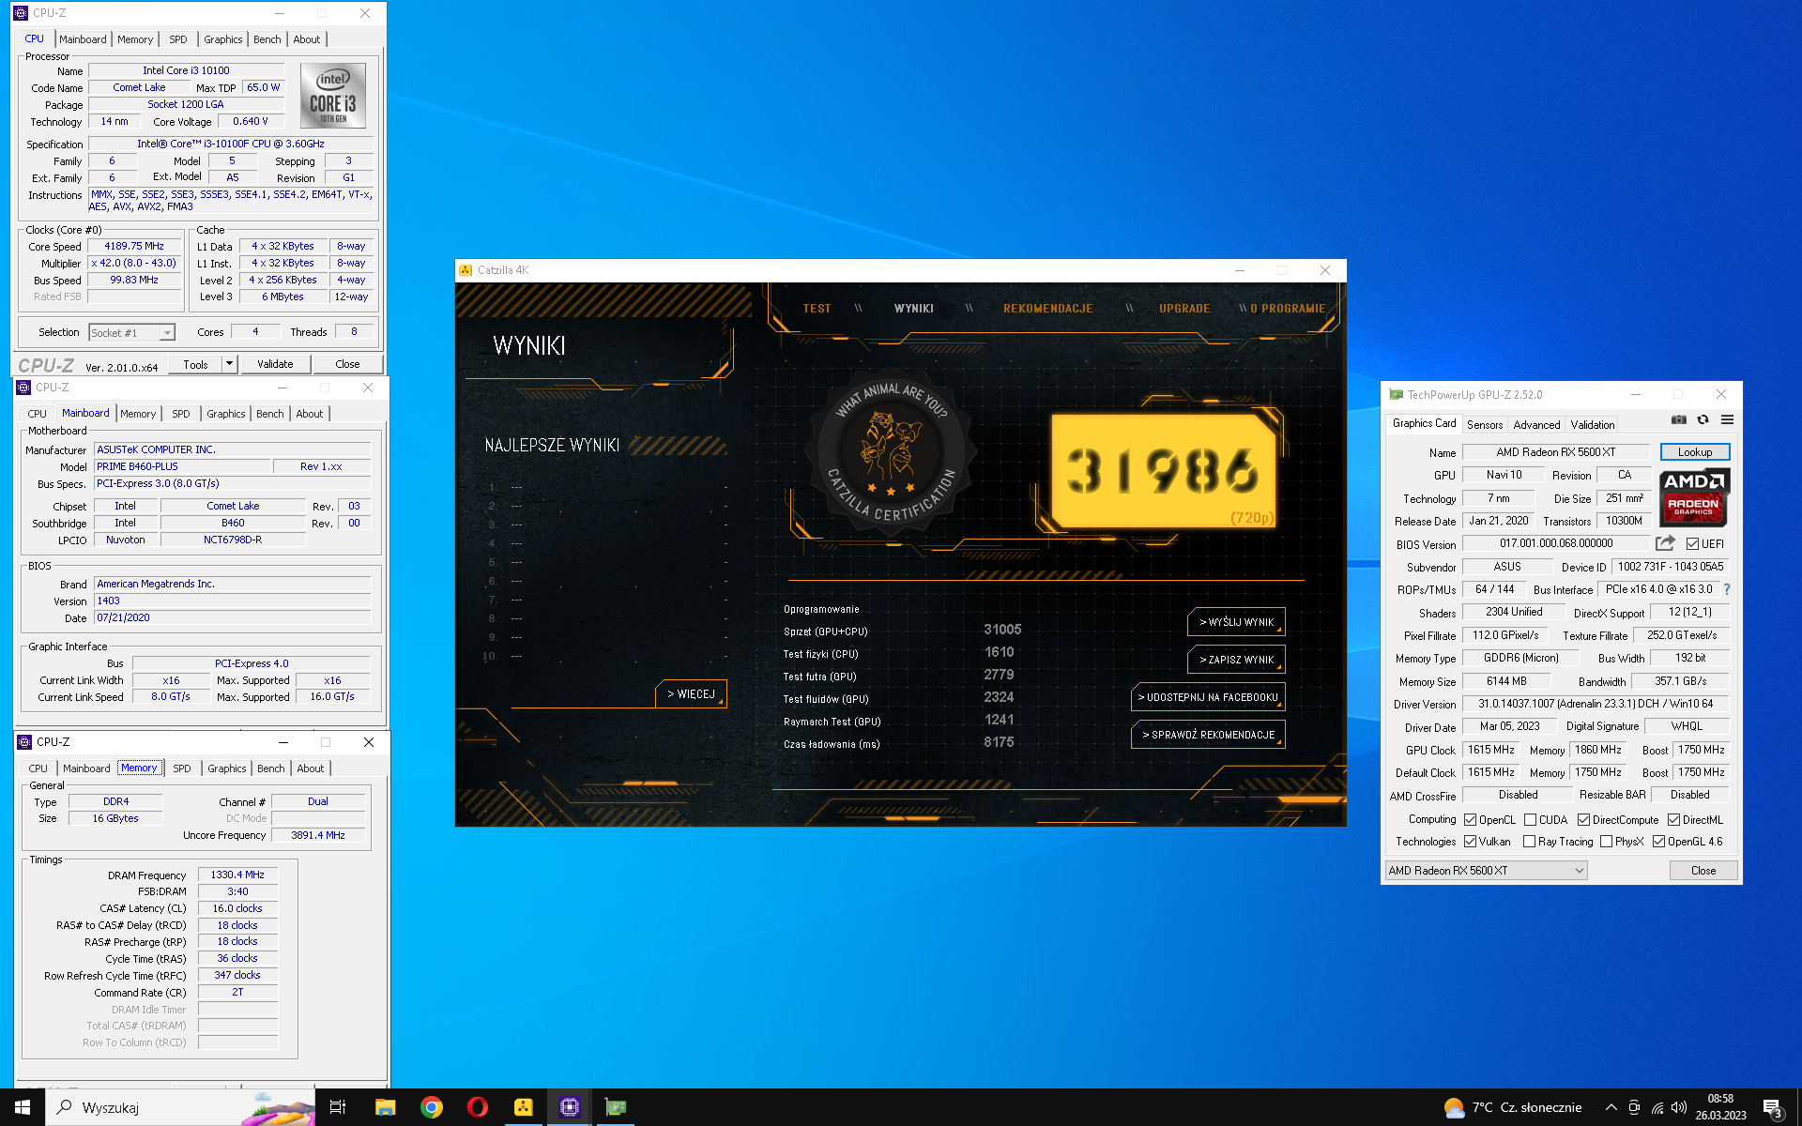This screenshot has height=1126, width=1802.
Task: Switch to CPU-Z via its taskbar icon
Action: click(569, 1107)
